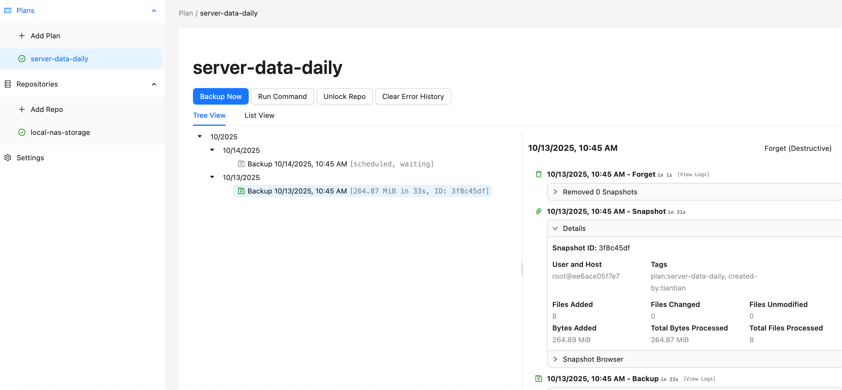Click the 10/13/2025, 10:45 AM - Snapshot heading

tap(606, 211)
